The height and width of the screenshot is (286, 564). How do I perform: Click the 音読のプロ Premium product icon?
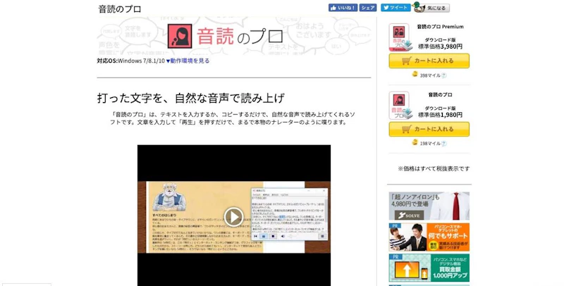pyautogui.click(x=400, y=37)
